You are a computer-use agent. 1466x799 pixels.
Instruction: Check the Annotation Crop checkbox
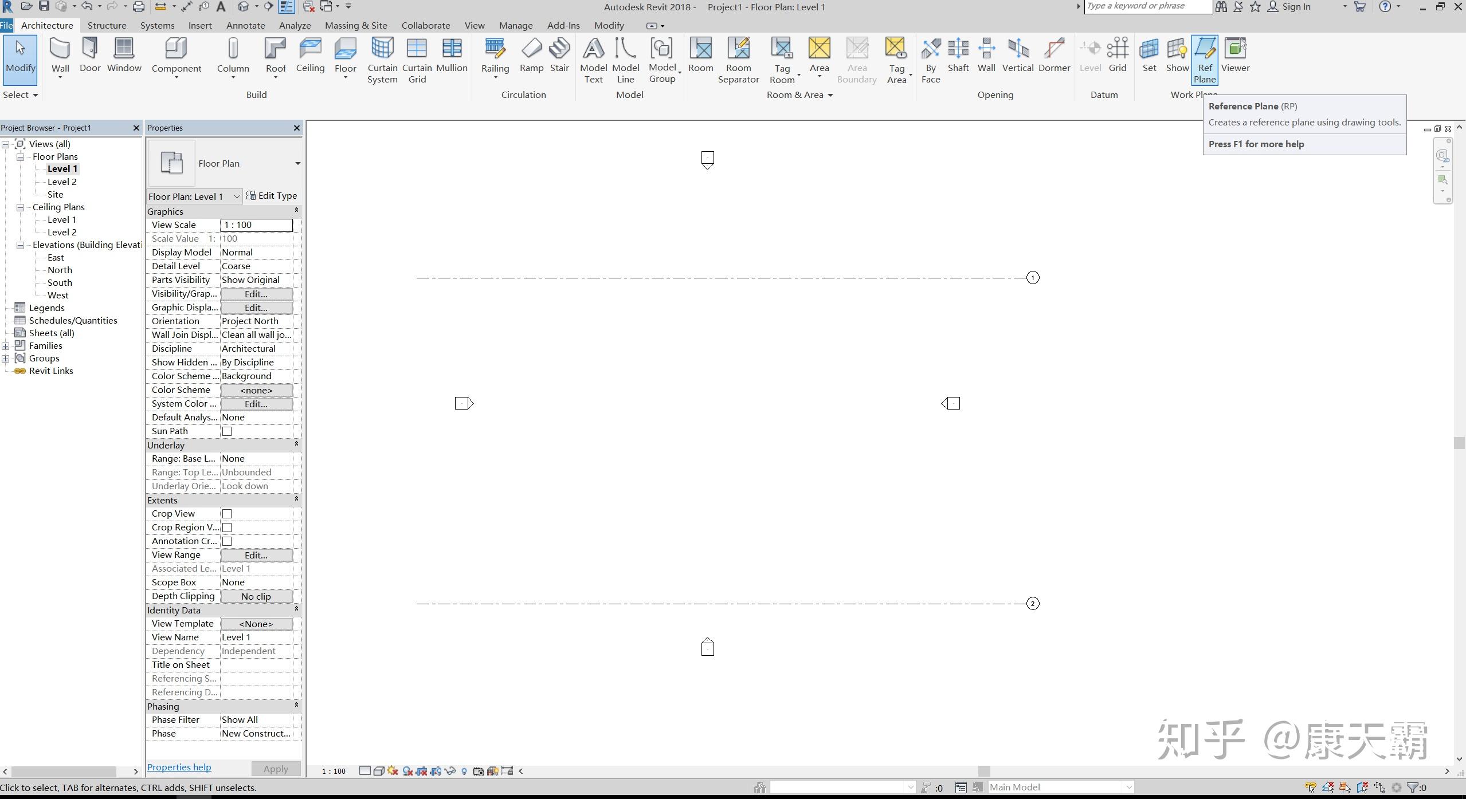click(x=227, y=541)
